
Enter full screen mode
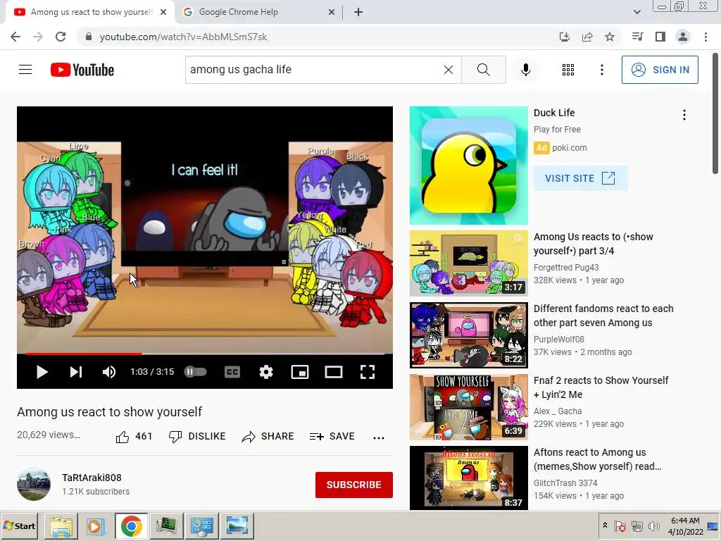tap(368, 372)
